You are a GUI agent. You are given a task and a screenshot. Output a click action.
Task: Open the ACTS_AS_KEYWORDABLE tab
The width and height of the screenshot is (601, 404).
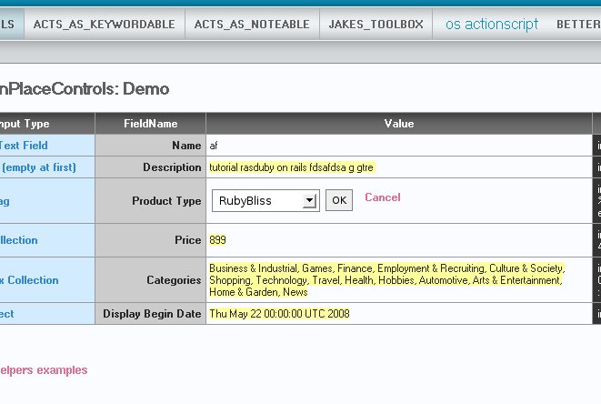point(105,25)
